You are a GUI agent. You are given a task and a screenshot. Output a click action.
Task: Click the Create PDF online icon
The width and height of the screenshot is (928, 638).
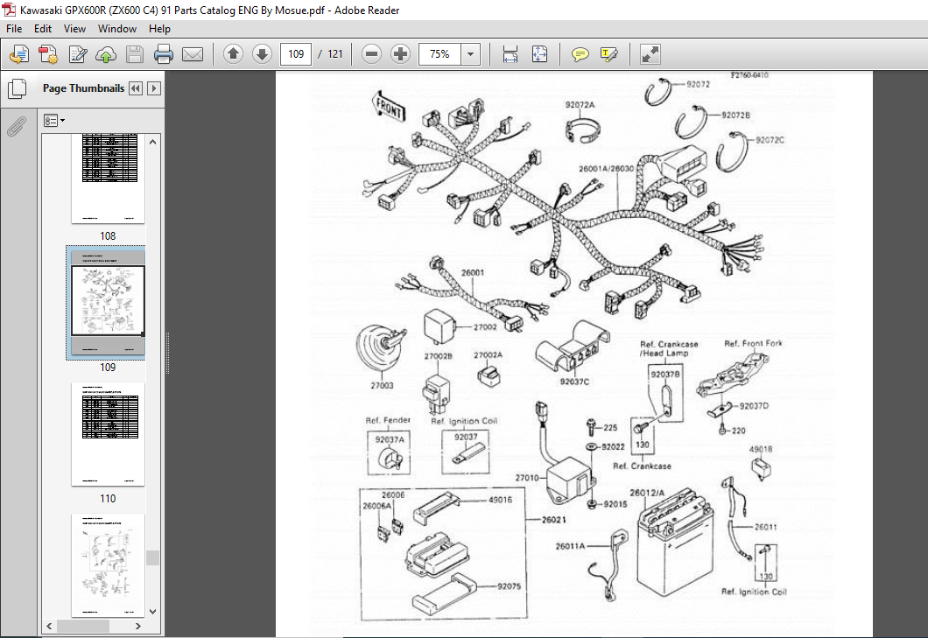[x=19, y=54]
